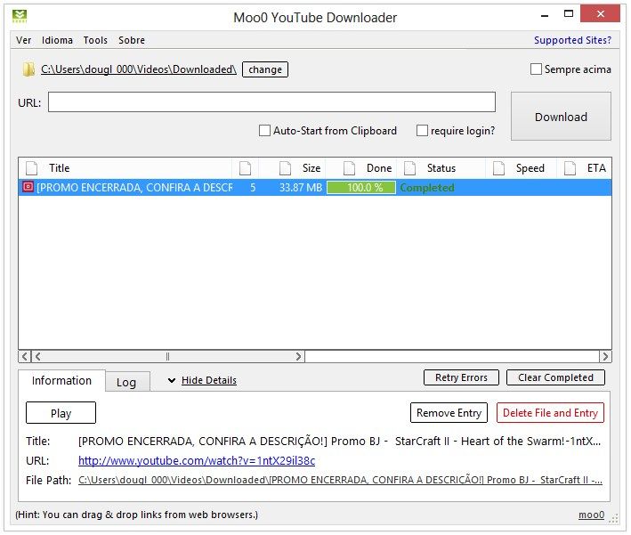631x535 pixels.
Task: Click the download folder icon
Action: point(28,69)
